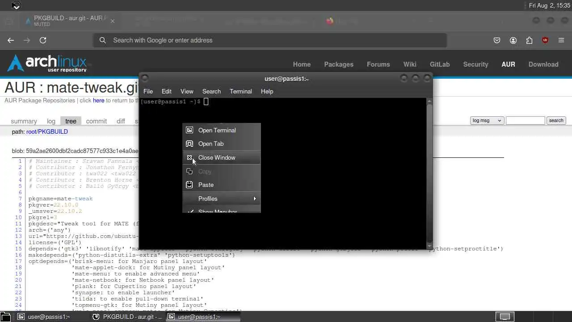Click the Close Window icon in context menu
This screenshot has width=572, height=322.
pyautogui.click(x=189, y=157)
